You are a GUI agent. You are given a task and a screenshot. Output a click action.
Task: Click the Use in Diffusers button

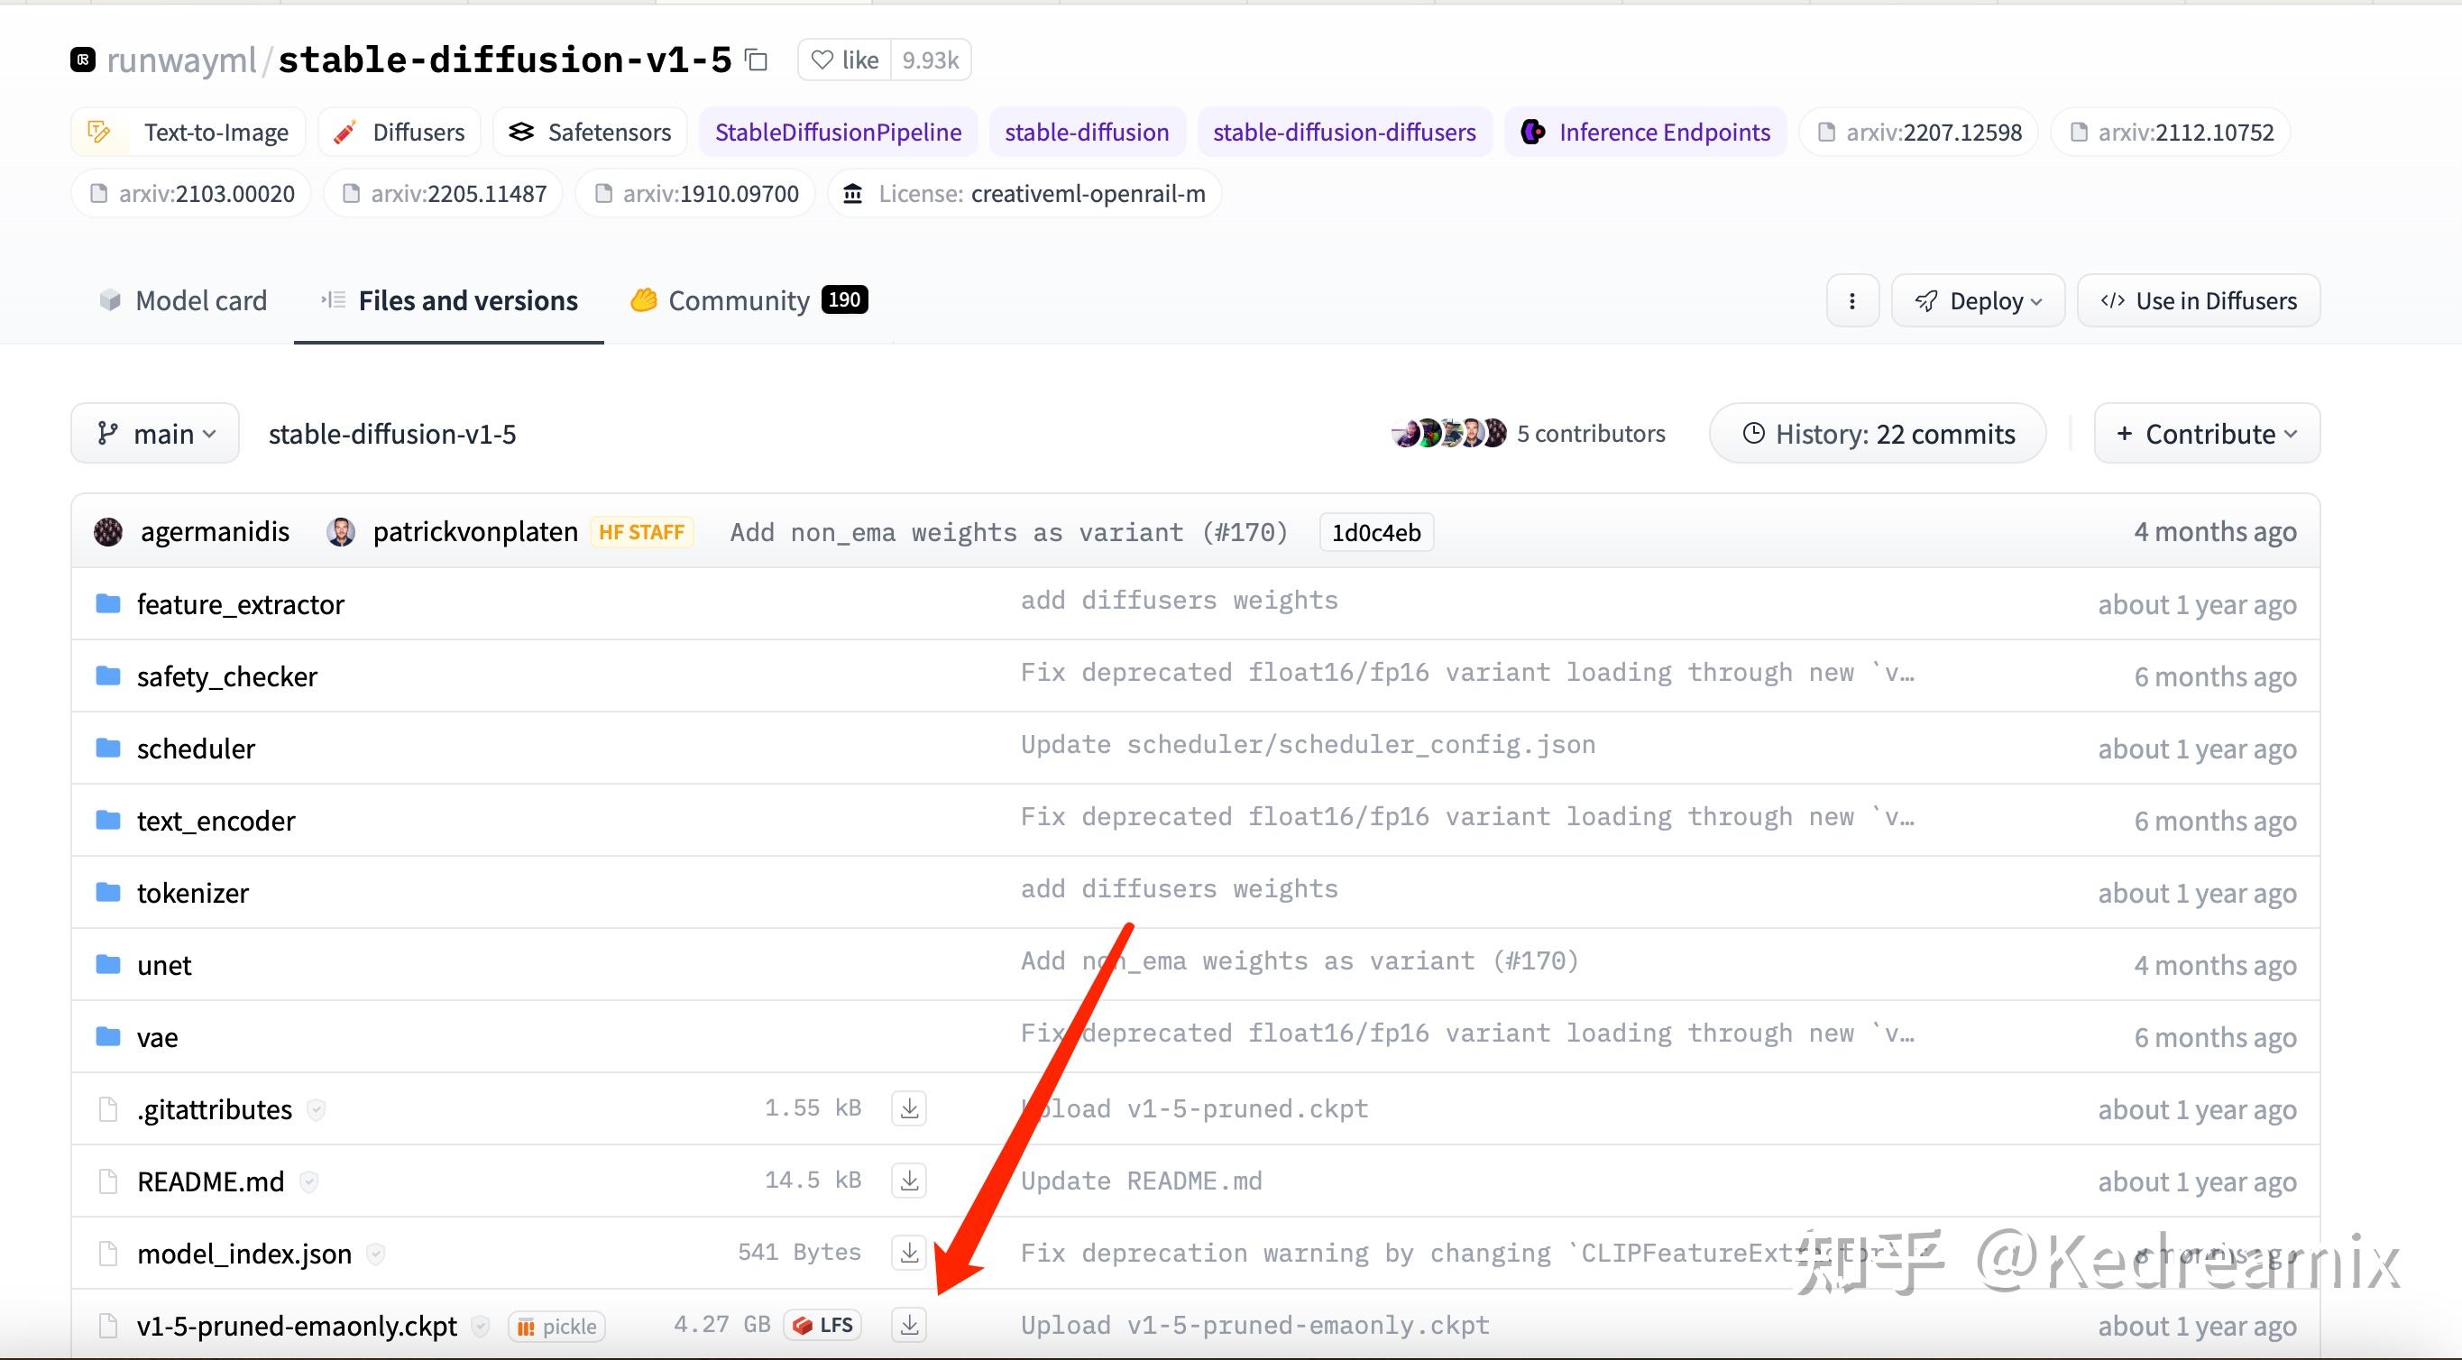click(x=2197, y=300)
